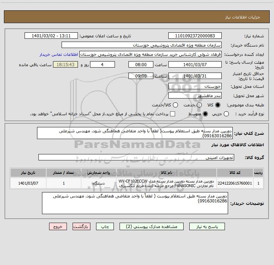The image size is (274, 265).
Task: Click the validity time field 09:00
Action: [x=141, y=76]
